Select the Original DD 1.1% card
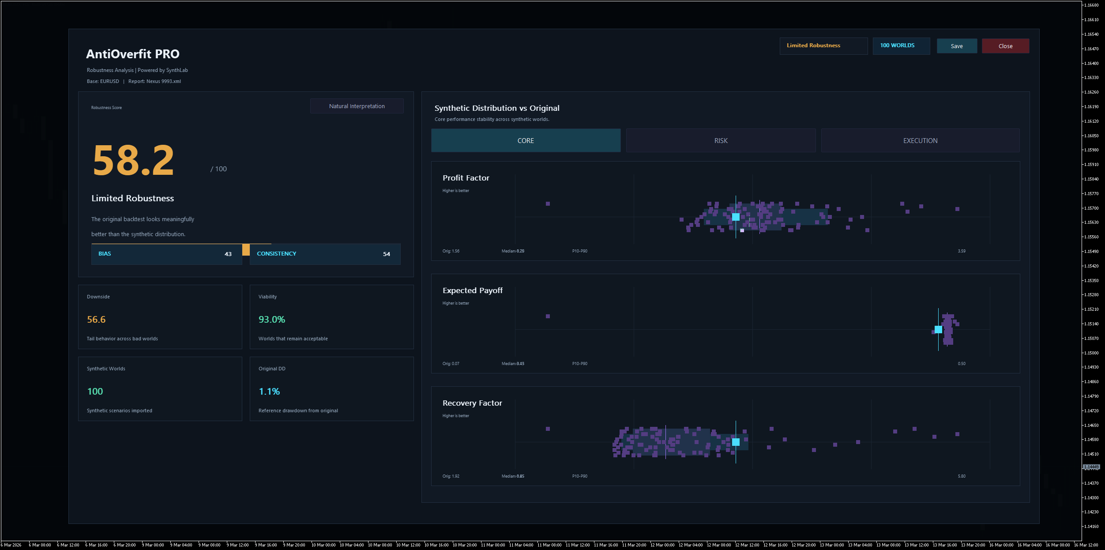 (x=331, y=389)
